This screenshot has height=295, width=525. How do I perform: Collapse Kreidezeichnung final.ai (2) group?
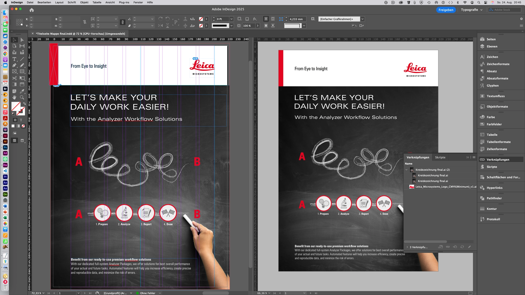point(407,170)
